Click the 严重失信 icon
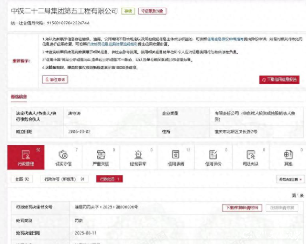 101,154
